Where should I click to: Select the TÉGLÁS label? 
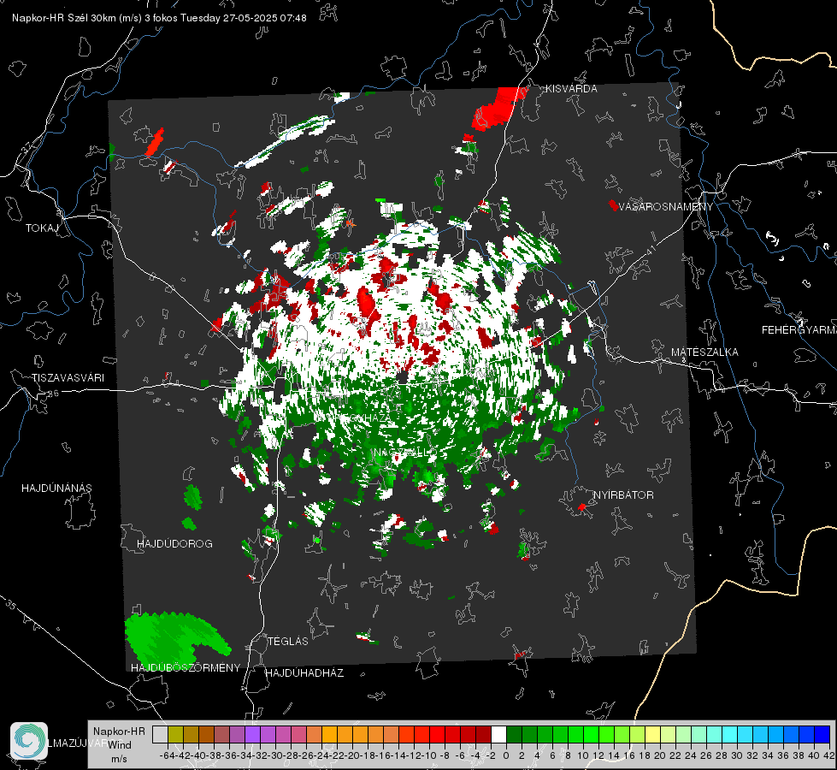point(288,641)
